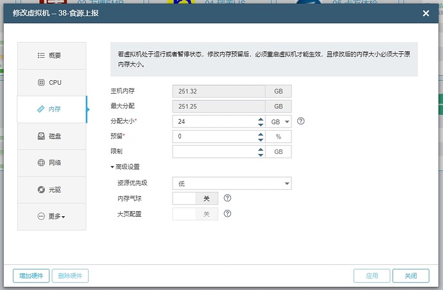Toggle the 内存气球 switch
The width and height of the screenshot is (443, 290).
point(195,199)
